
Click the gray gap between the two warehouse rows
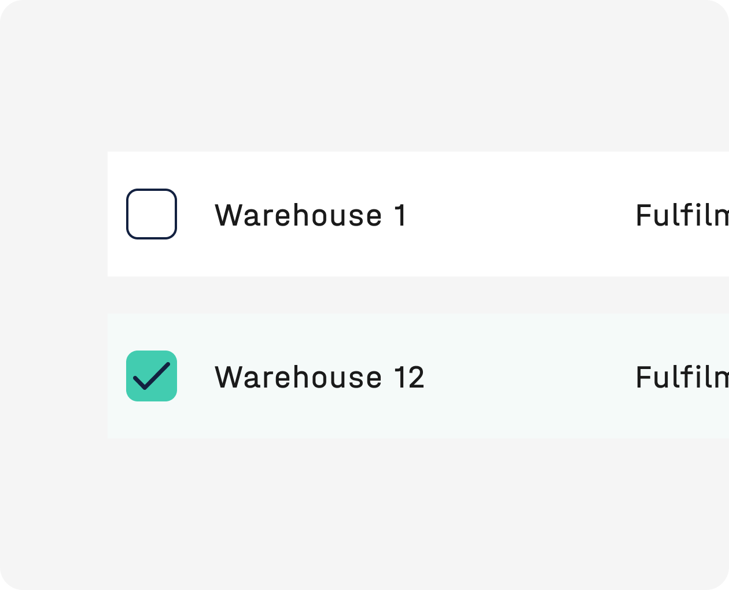point(418,295)
